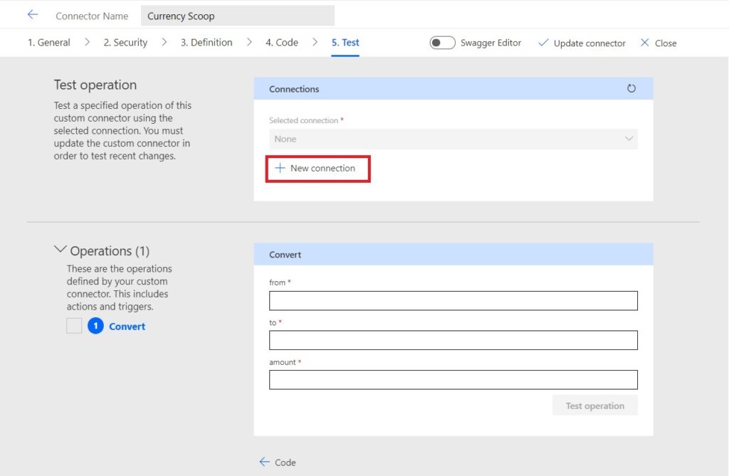Enable the Swagger Editor toggle
This screenshot has width=729, height=476.
click(442, 42)
